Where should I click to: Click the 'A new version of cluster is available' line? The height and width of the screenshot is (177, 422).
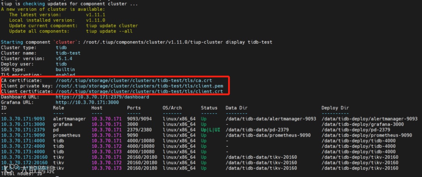[53, 9]
